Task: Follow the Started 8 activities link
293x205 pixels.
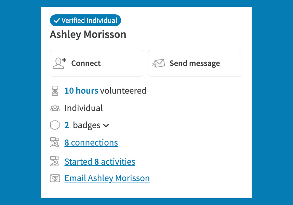Action: click(99, 161)
